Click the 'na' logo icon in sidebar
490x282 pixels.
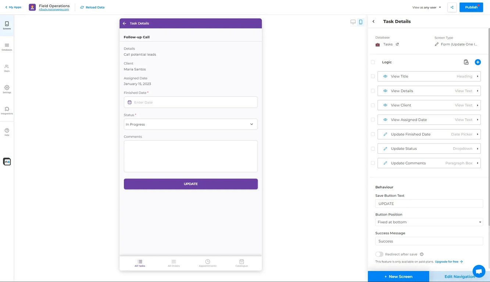coord(7,162)
